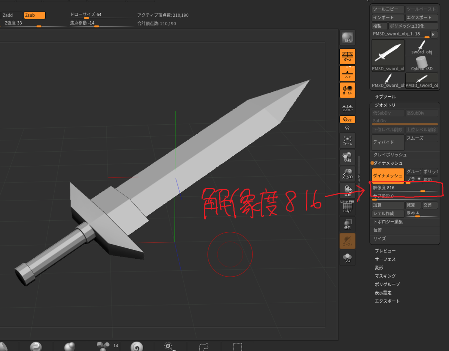The width and height of the screenshot is (449, 351).
Task: Click the アクティブ頂点数: 210,190 readout
Action: (163, 15)
